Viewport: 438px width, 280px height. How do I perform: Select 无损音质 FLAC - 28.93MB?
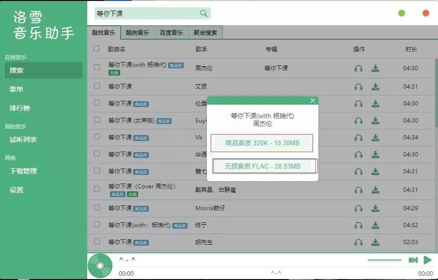[264, 166]
